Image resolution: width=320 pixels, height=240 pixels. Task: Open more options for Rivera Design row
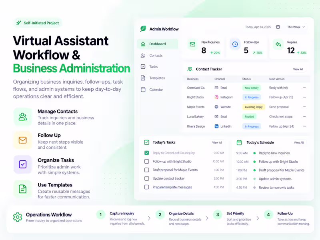pos(304,126)
